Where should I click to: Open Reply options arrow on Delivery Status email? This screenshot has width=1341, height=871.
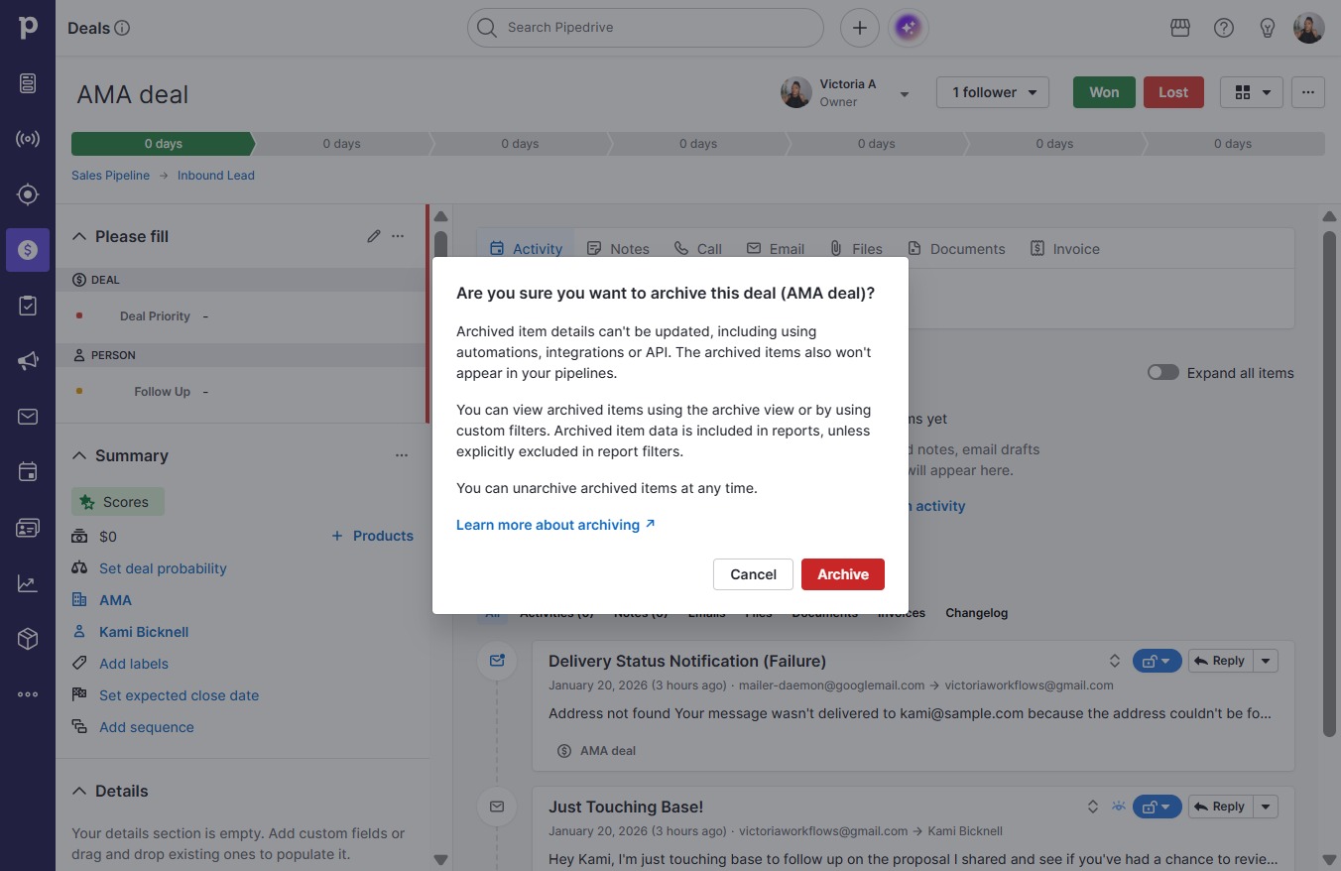point(1266,661)
